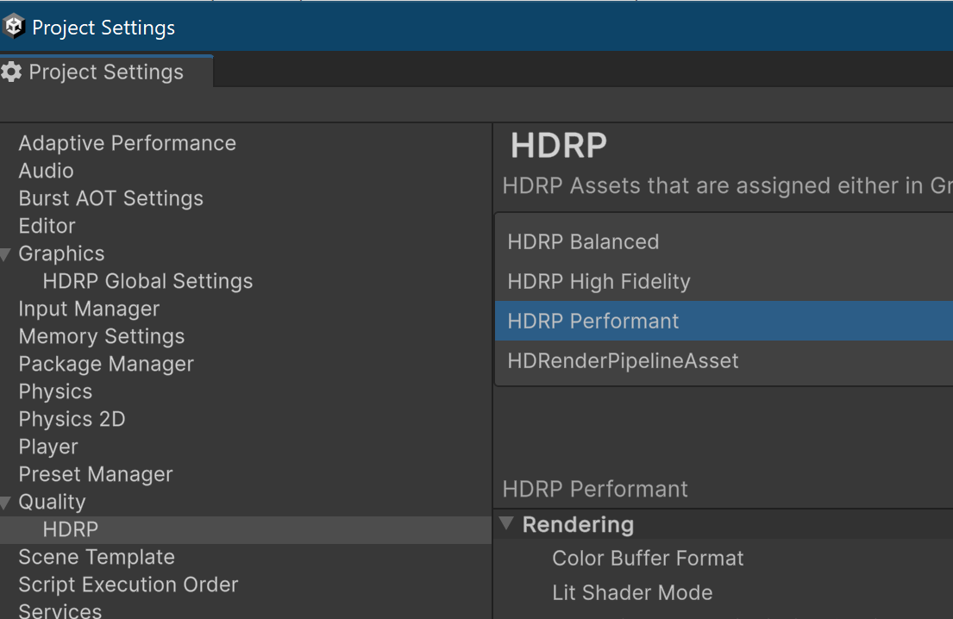Select Audio in the settings list
The height and width of the screenshot is (619, 953).
point(46,171)
